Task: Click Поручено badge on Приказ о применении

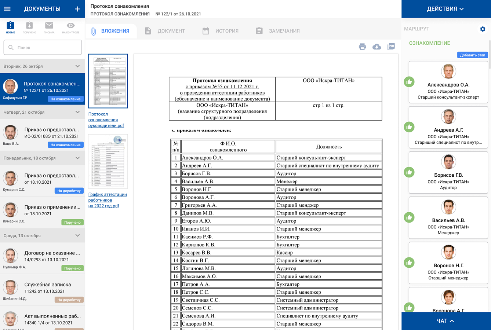Action: [72, 222]
